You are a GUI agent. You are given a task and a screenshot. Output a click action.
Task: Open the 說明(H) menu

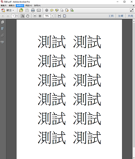[x=37, y=6]
